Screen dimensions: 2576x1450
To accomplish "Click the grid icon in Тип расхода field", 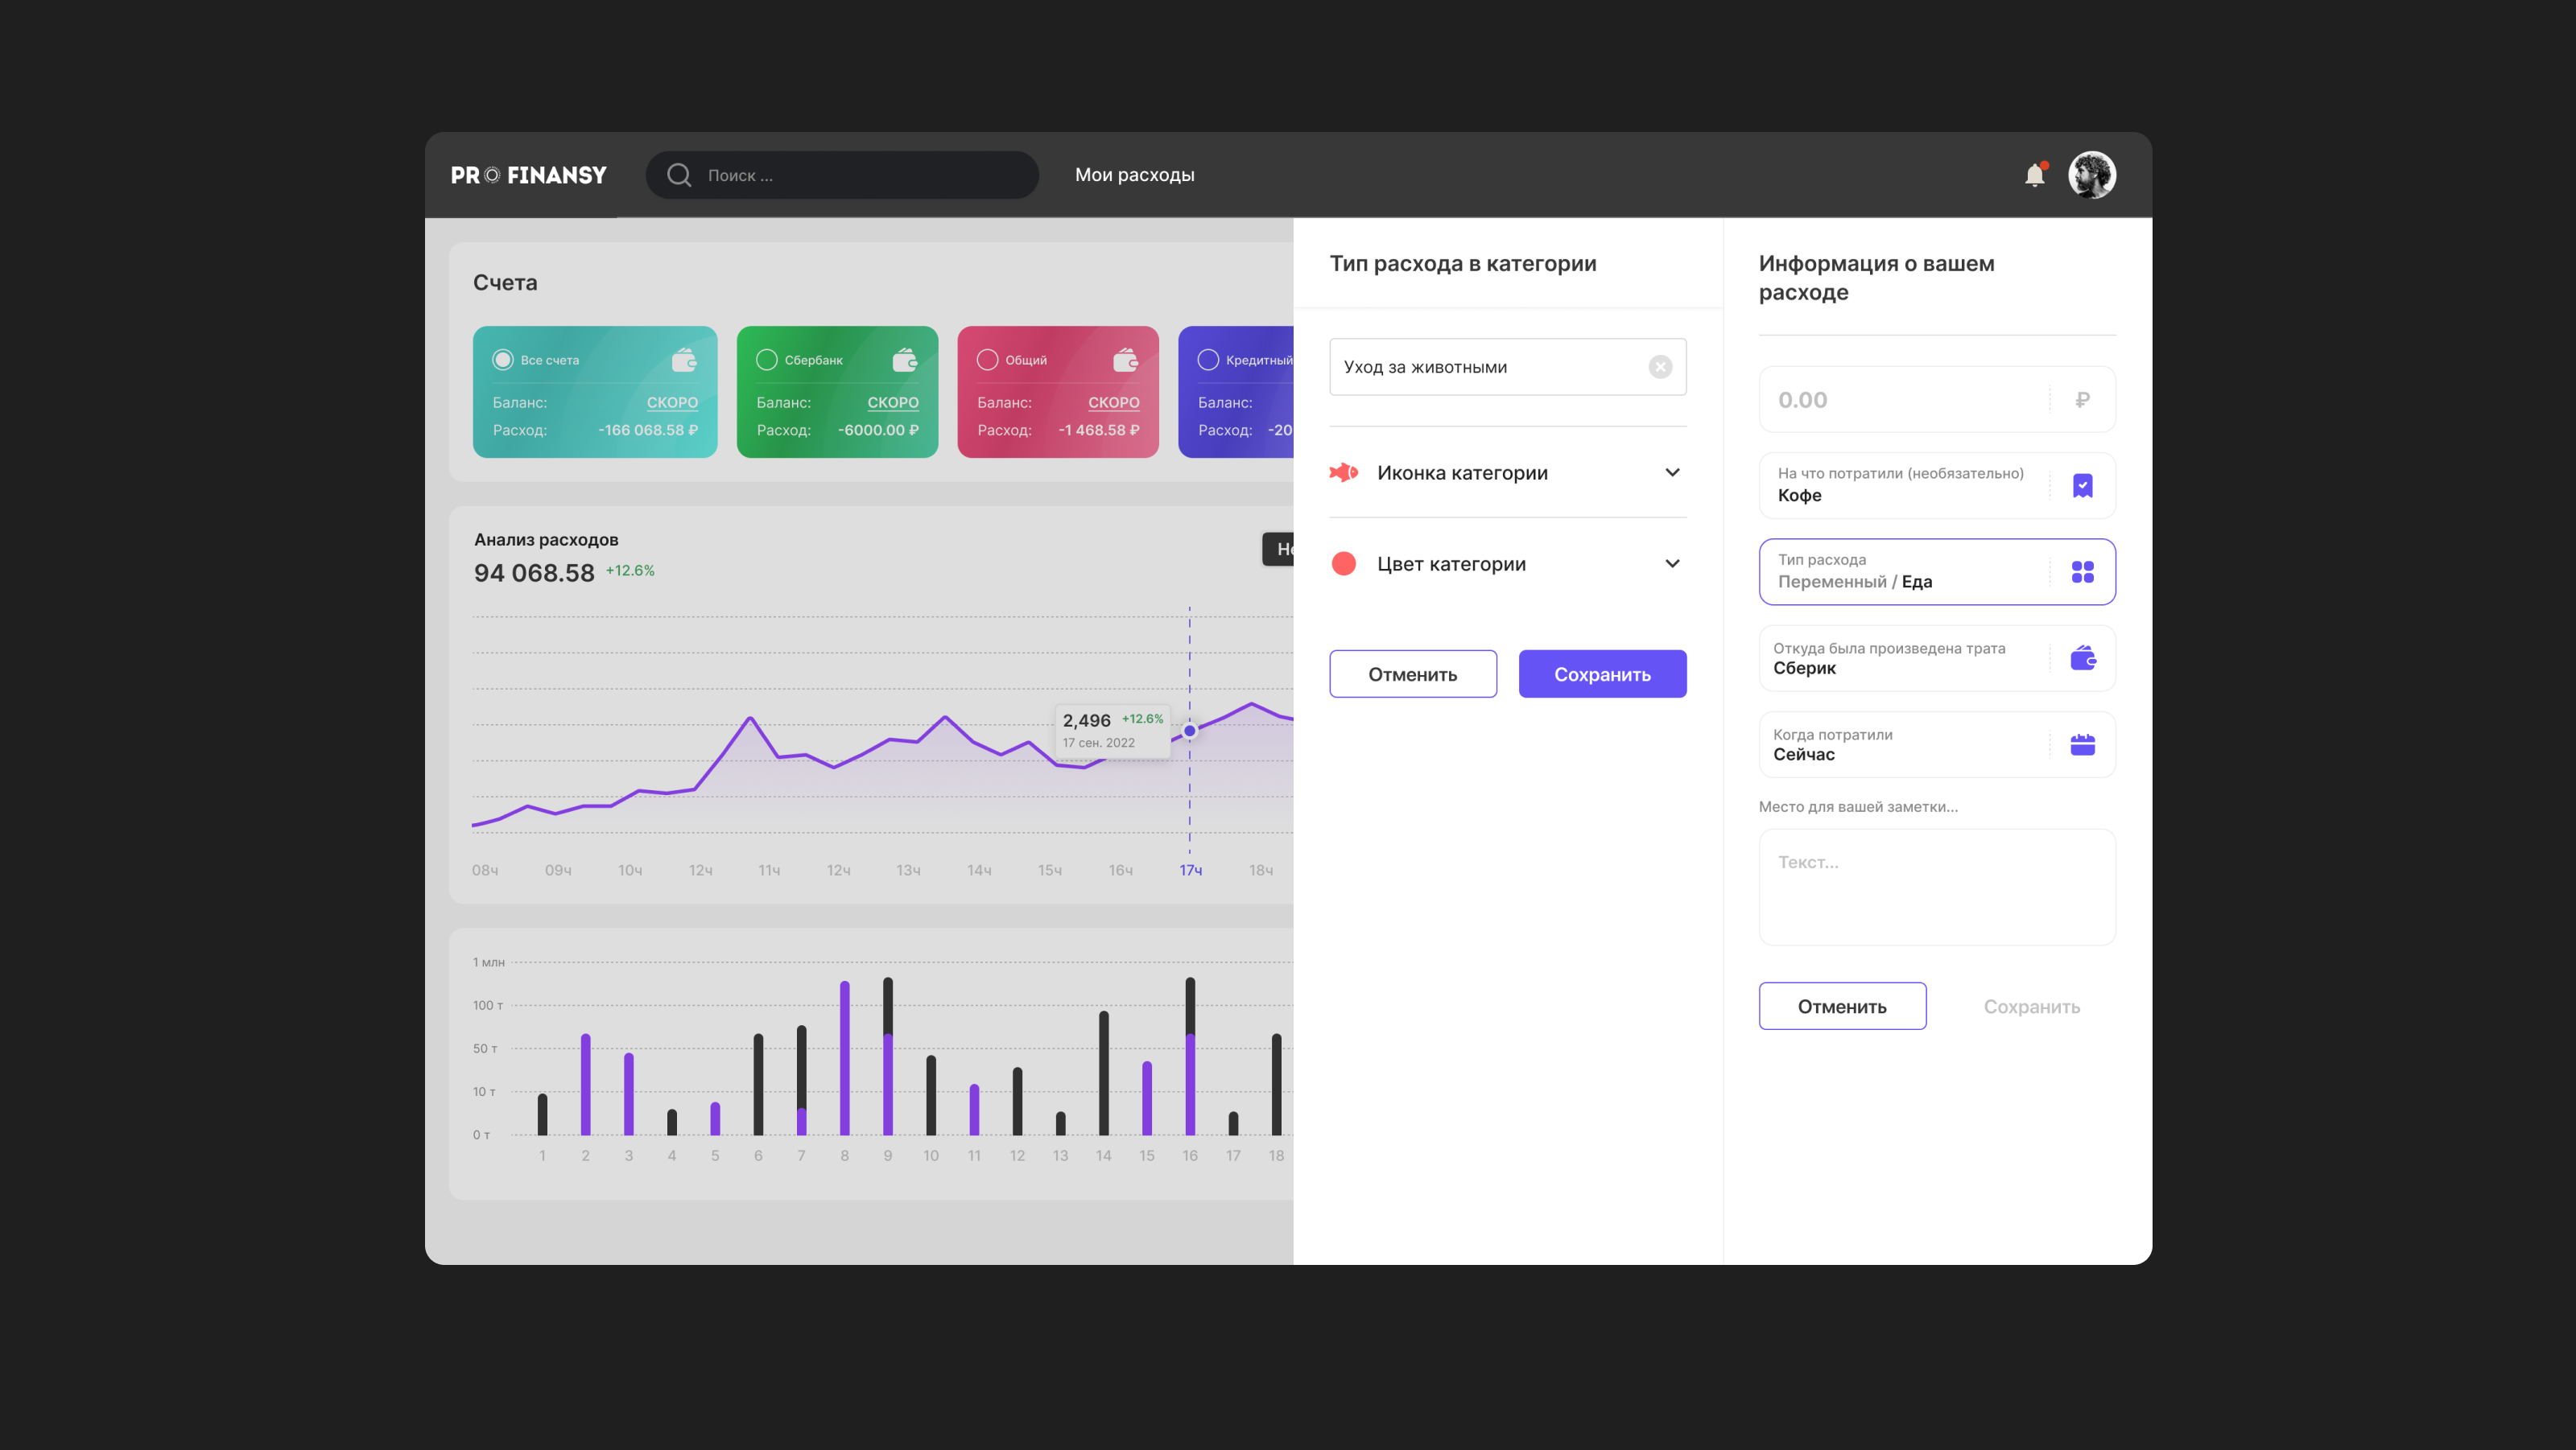I will click(x=2083, y=571).
